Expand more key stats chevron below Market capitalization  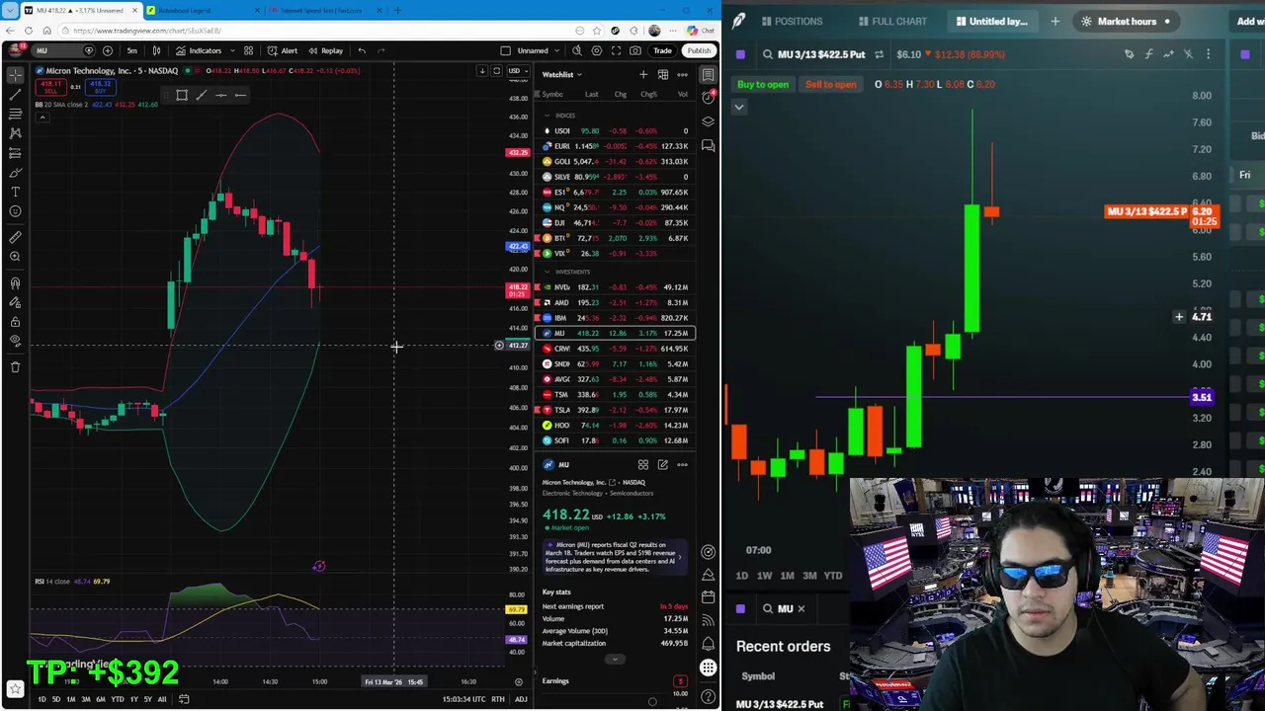pos(615,659)
